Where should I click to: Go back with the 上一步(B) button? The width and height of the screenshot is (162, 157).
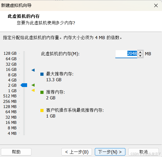pos(77,152)
